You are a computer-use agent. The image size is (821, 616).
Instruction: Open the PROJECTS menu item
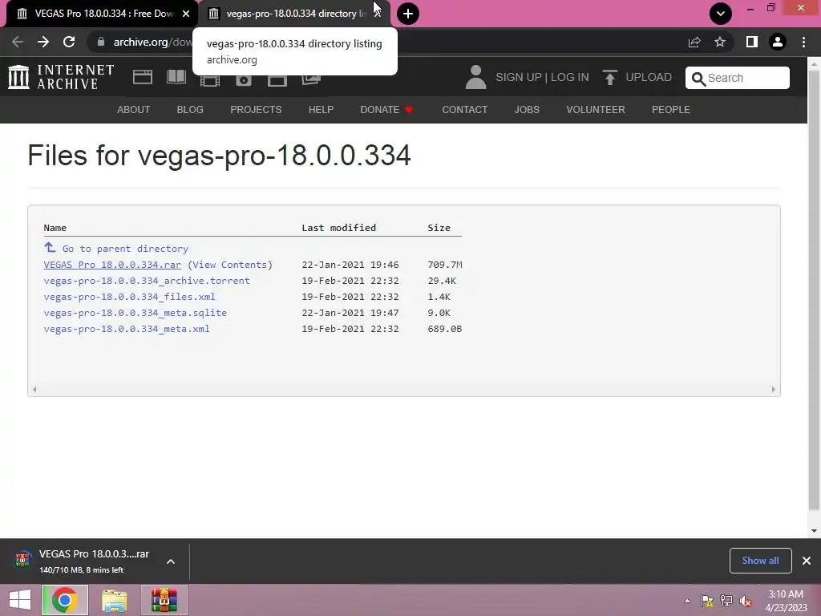[256, 110]
